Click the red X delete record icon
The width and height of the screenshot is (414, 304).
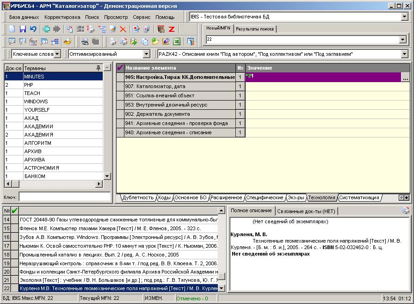123,29
